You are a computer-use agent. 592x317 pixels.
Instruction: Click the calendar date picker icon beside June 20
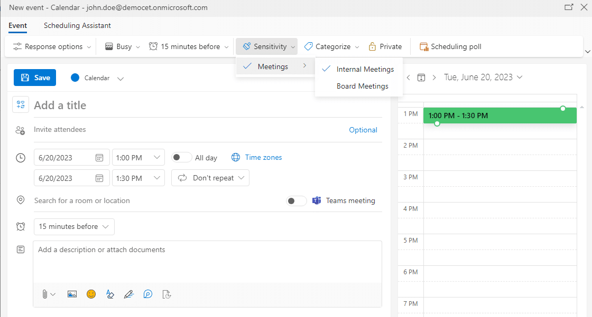point(421,78)
